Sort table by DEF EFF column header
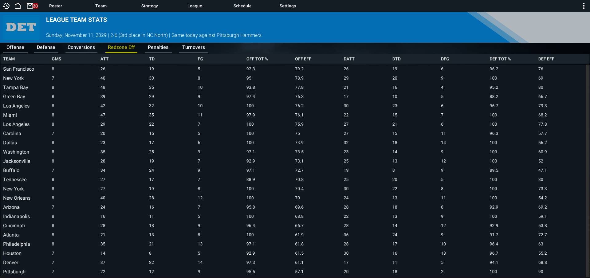The height and width of the screenshot is (278, 590). coord(546,59)
